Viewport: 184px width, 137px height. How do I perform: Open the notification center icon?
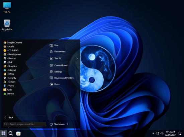pyautogui.click(x=180, y=133)
